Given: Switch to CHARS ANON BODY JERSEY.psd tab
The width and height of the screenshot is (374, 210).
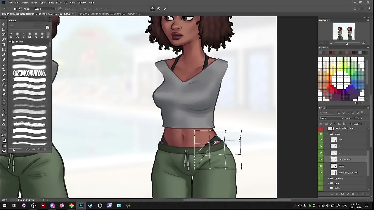Looking at the screenshot, I should coord(108,14).
